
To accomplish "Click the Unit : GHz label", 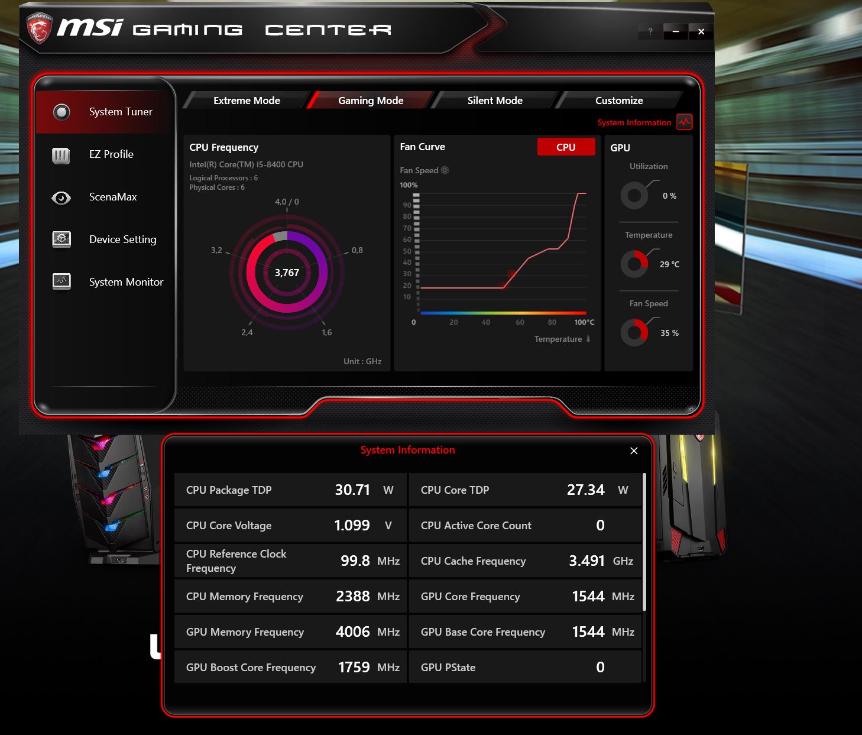I will point(362,361).
